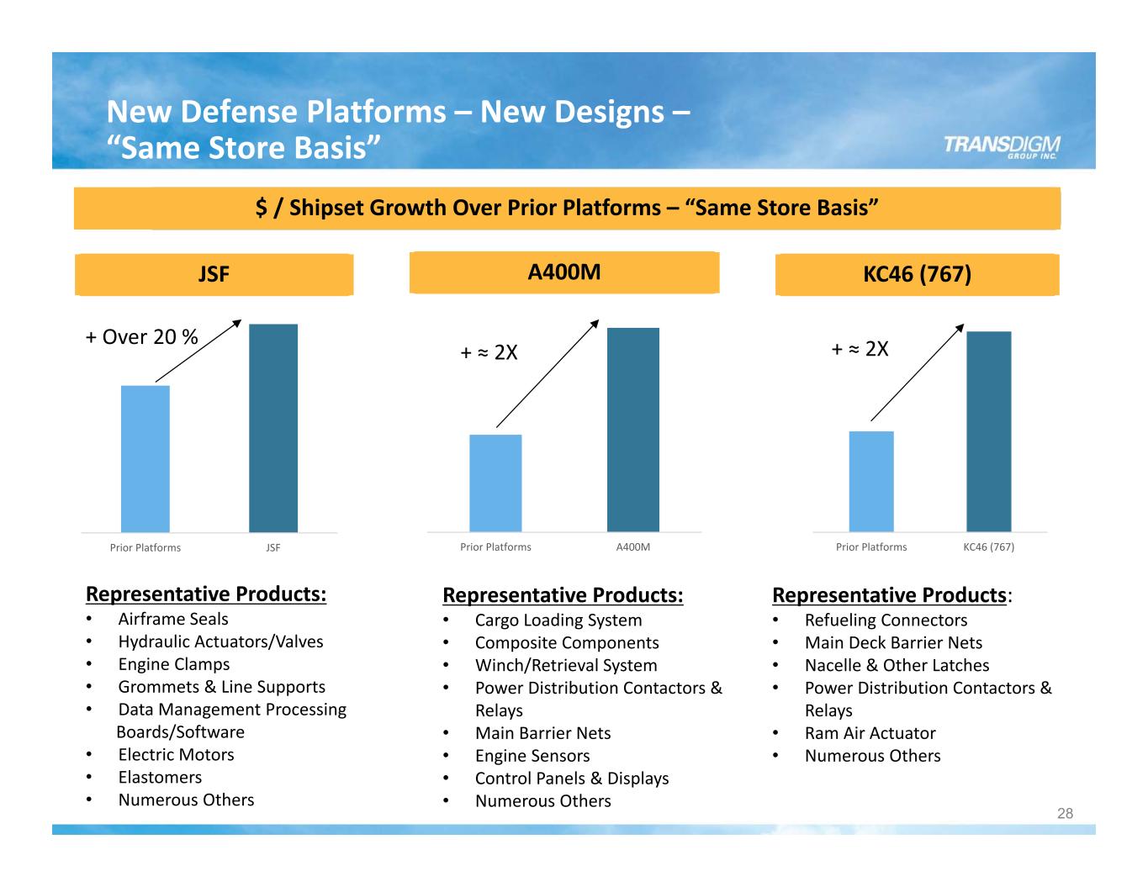The image size is (1148, 887).
Task: Click 'Ram Air Actuator' list entry
Action: coord(870,733)
